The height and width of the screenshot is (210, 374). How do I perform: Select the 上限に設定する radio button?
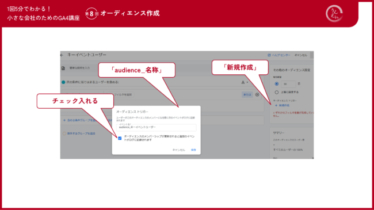276,92
